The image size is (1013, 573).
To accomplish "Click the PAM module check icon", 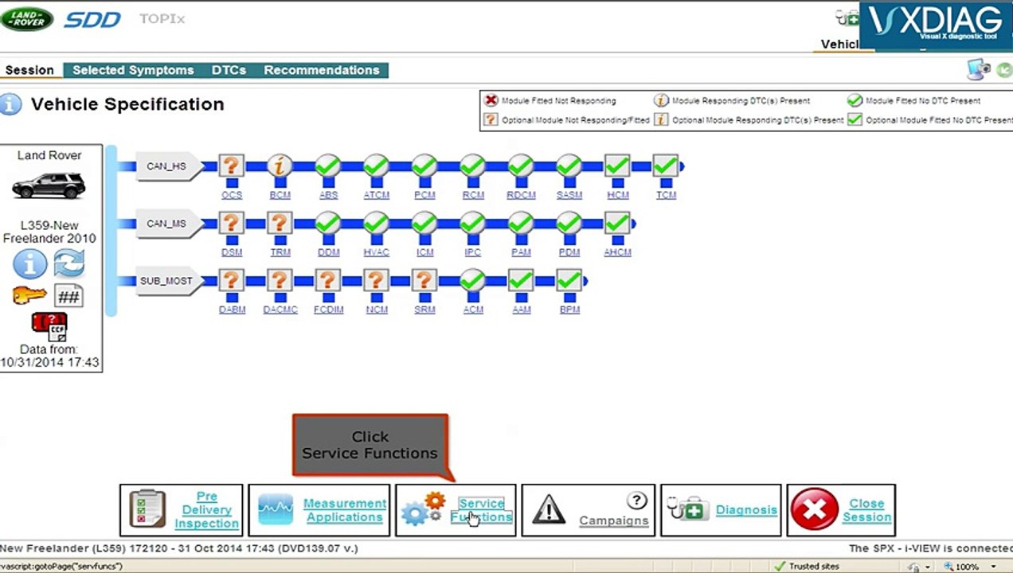I will click(x=520, y=224).
